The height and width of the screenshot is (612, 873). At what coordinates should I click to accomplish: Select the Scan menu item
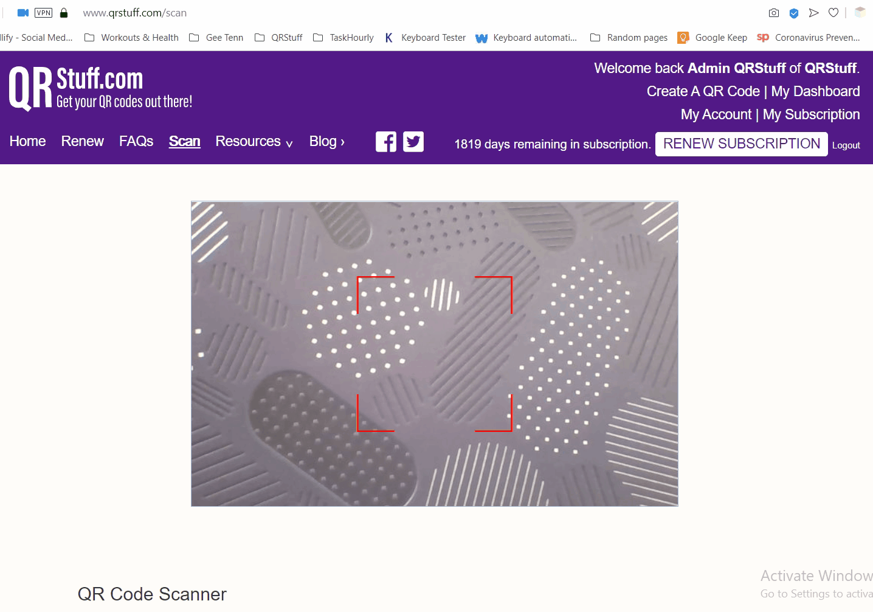(185, 141)
